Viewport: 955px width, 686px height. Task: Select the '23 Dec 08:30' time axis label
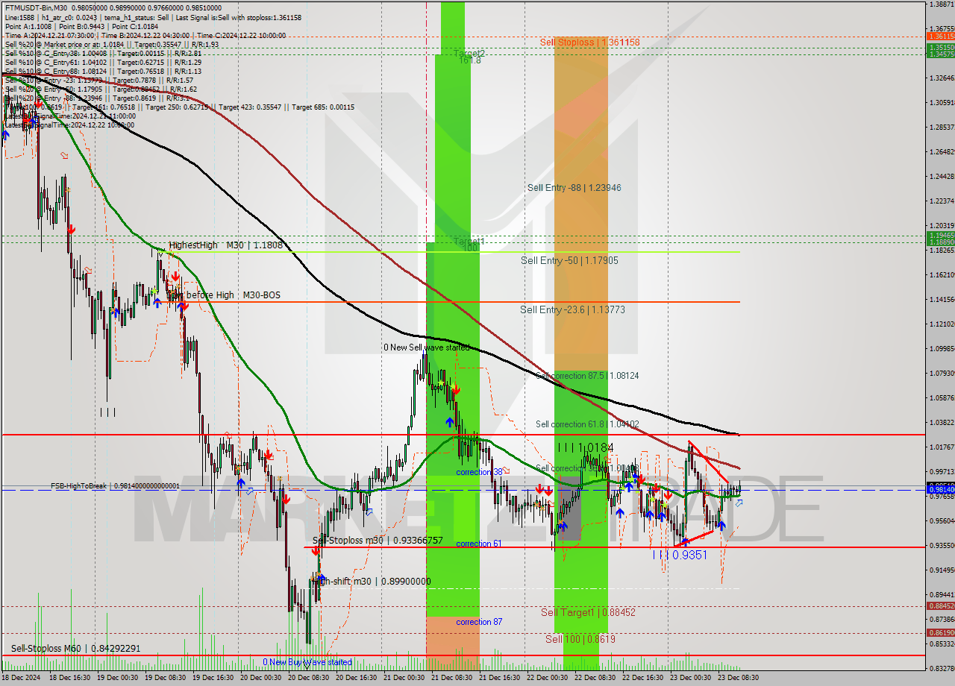[737, 678]
